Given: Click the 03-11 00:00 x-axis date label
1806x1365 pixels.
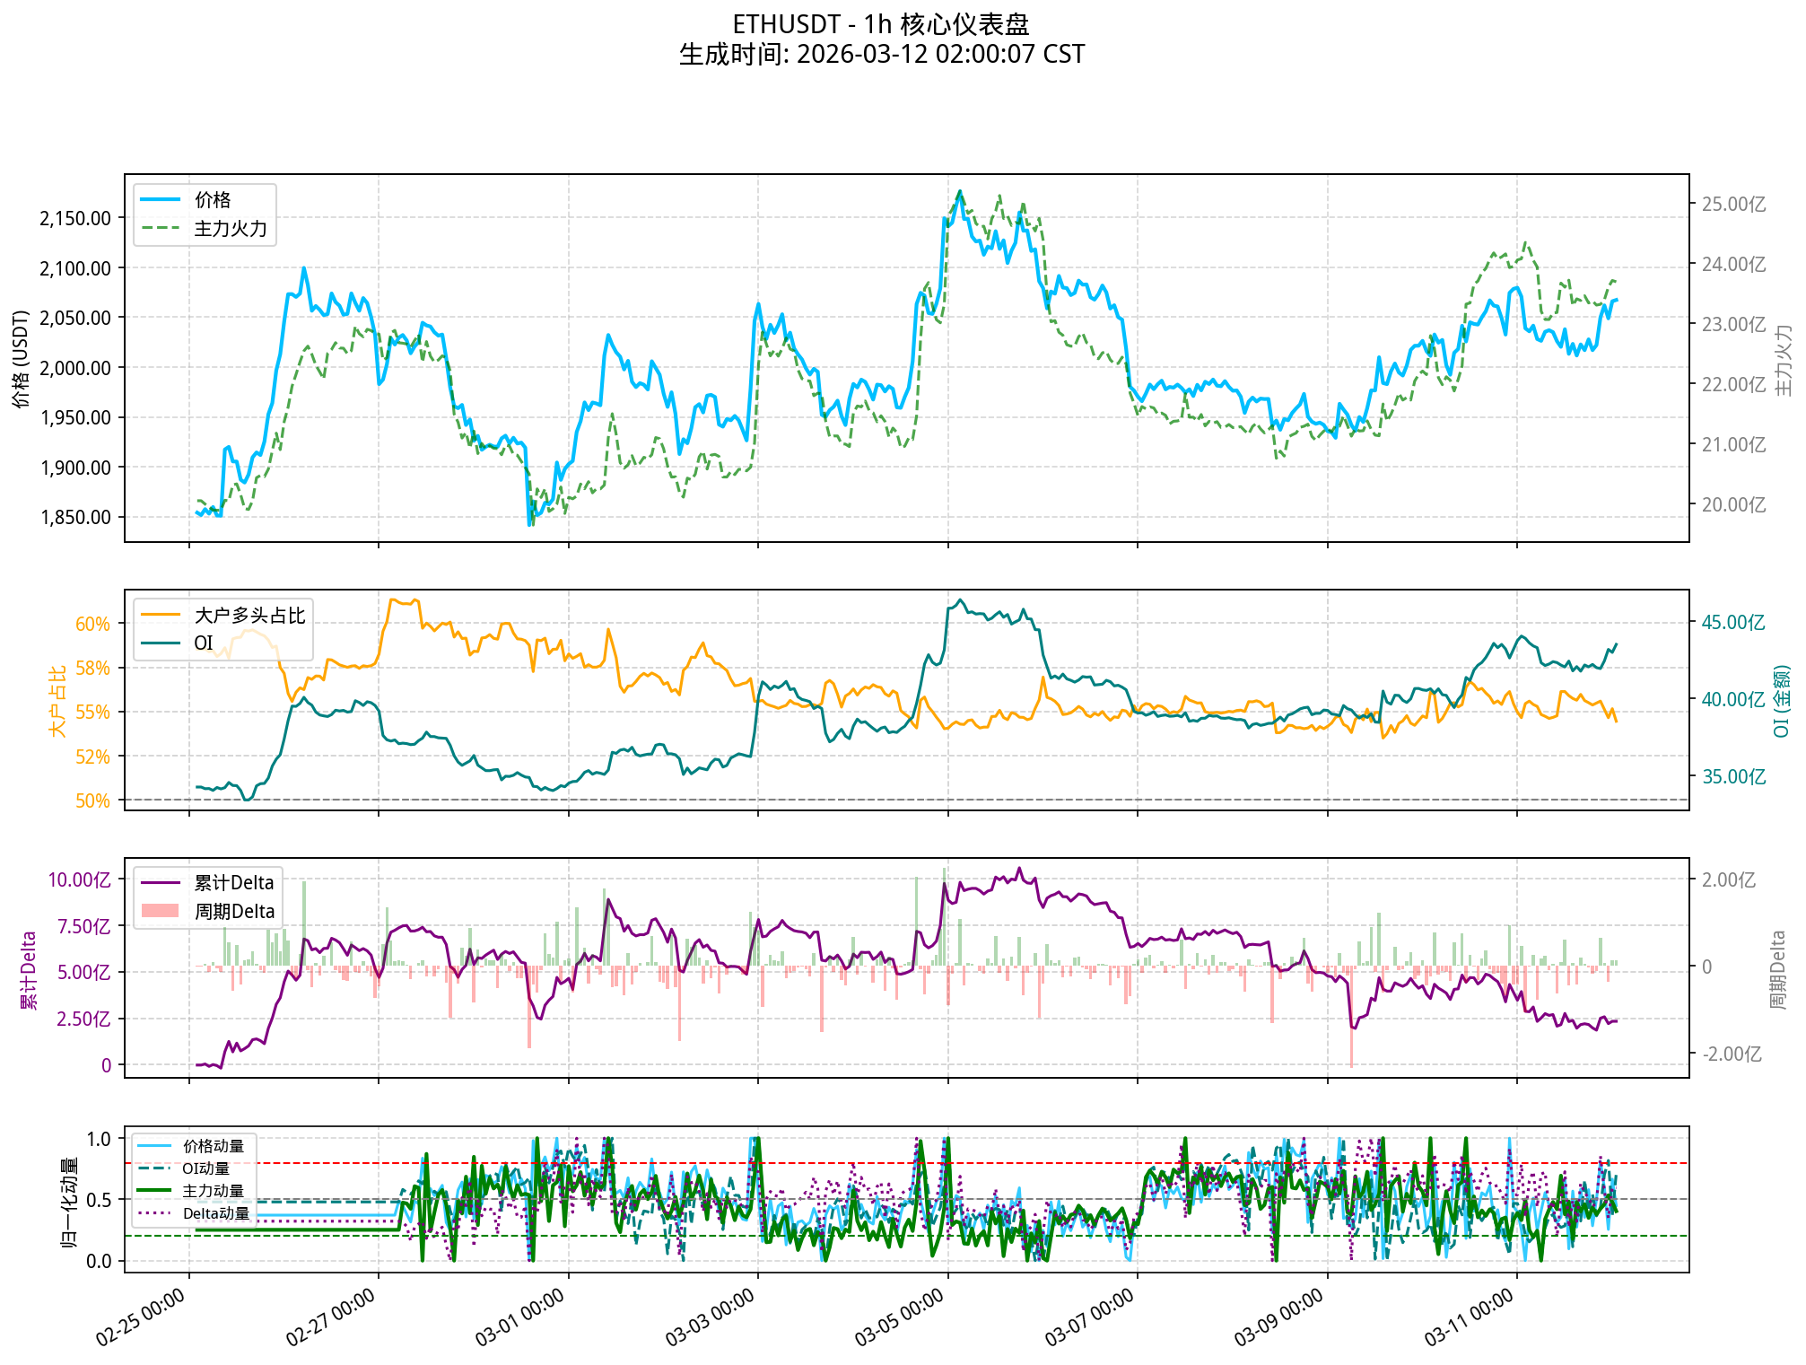Looking at the screenshot, I should coord(1470,1317).
